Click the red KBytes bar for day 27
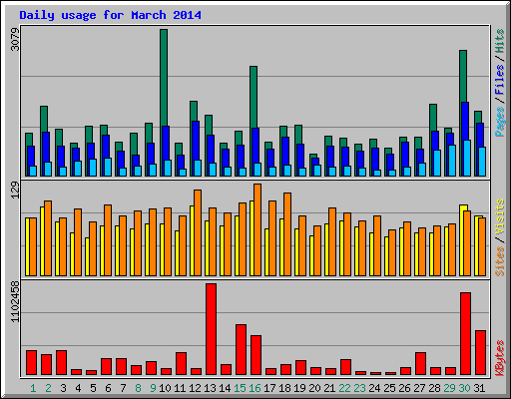The image size is (511, 399). (420, 364)
